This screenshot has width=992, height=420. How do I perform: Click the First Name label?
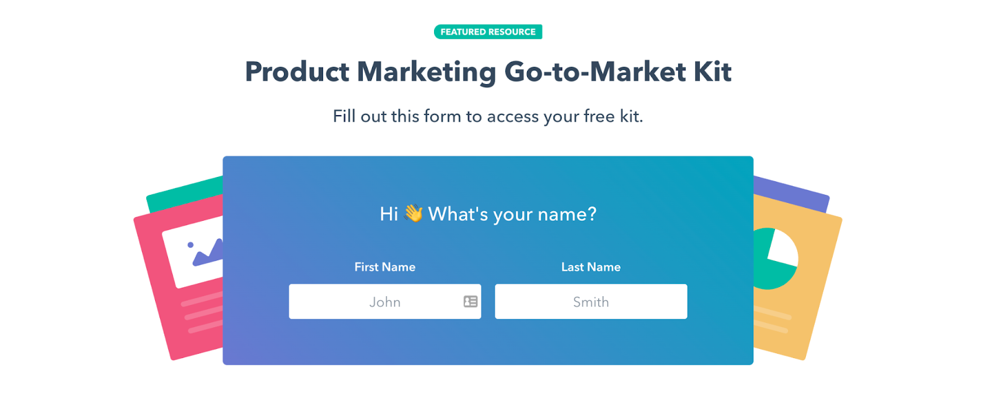pyautogui.click(x=384, y=267)
